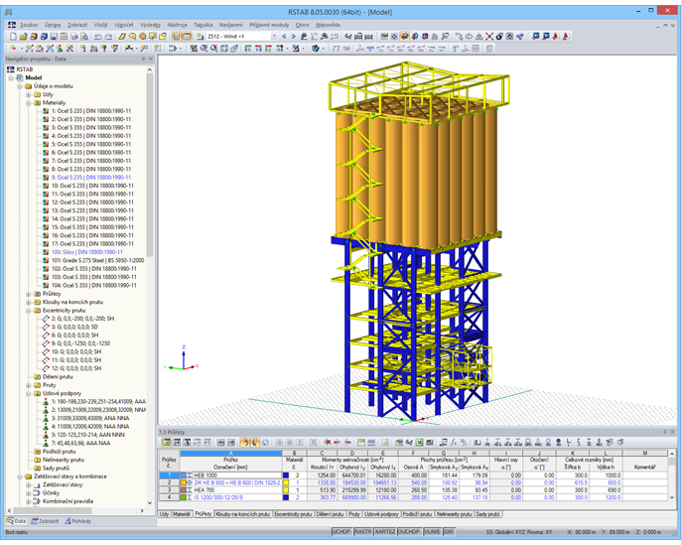Click the RSTAB root icon in navigator

(x=11, y=69)
